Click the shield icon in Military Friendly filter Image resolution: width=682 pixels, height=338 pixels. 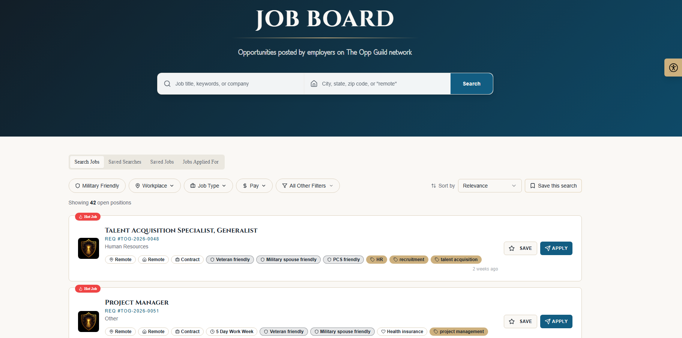[78, 186]
